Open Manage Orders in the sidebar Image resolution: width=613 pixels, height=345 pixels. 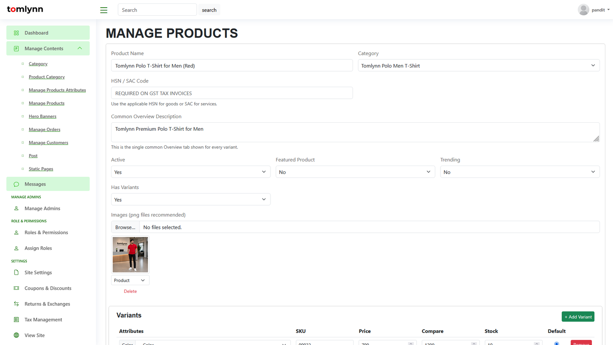point(44,130)
